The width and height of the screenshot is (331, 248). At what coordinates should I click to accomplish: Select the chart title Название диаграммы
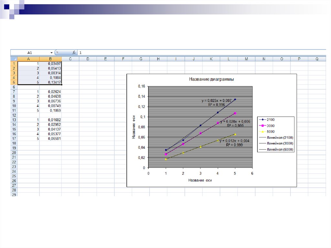[211, 79]
